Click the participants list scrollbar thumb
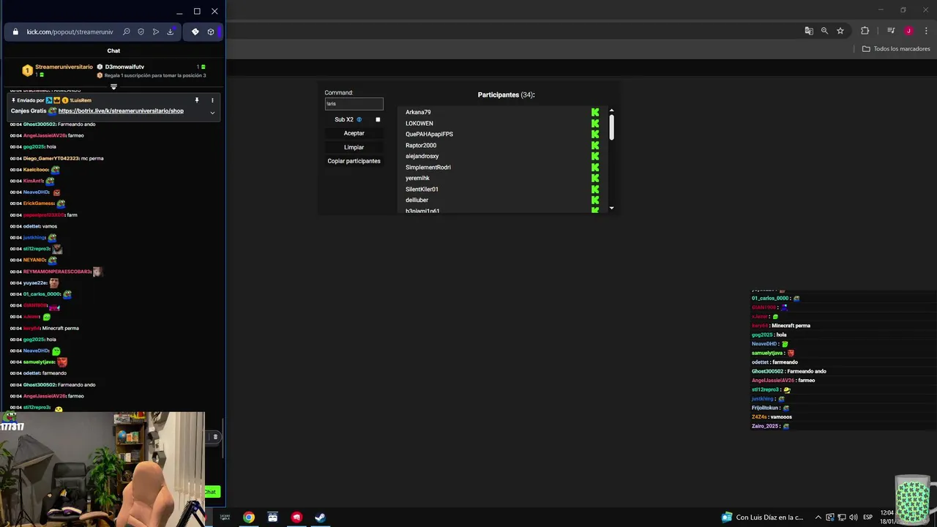The image size is (937, 527). click(611, 127)
